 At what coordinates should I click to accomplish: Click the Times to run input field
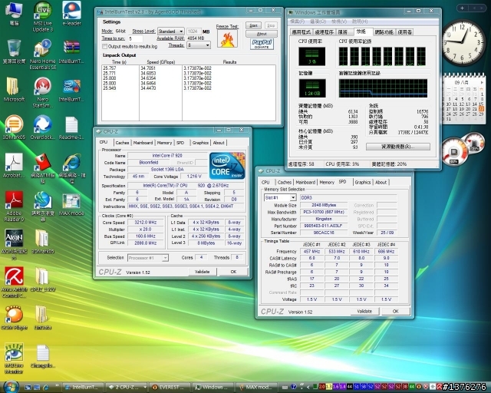tap(135, 38)
